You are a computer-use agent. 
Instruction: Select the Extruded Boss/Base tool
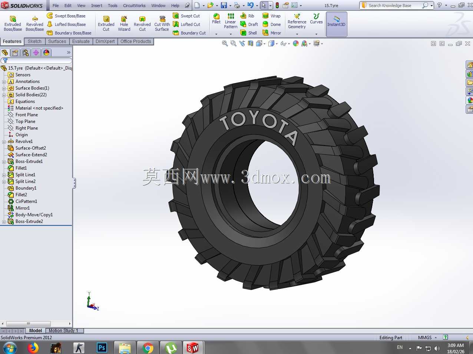13,24
